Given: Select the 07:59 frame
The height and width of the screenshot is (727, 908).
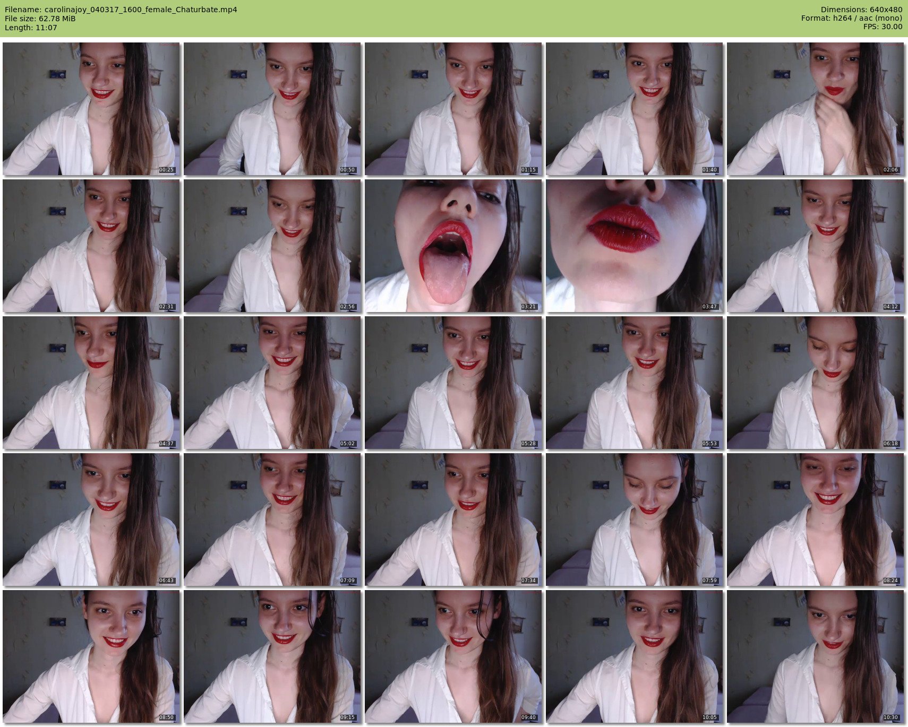Looking at the screenshot, I should point(635,520).
